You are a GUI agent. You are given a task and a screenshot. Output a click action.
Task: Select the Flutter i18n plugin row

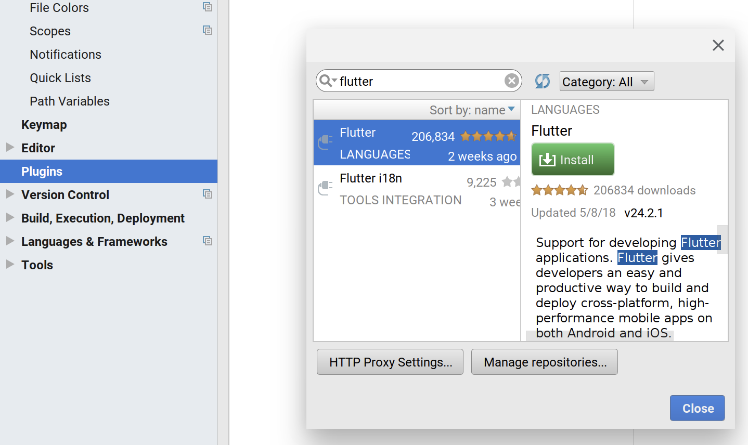[x=416, y=188]
